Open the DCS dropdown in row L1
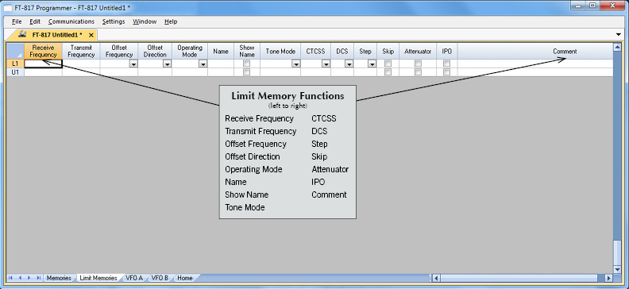The image size is (629, 289). 349,64
